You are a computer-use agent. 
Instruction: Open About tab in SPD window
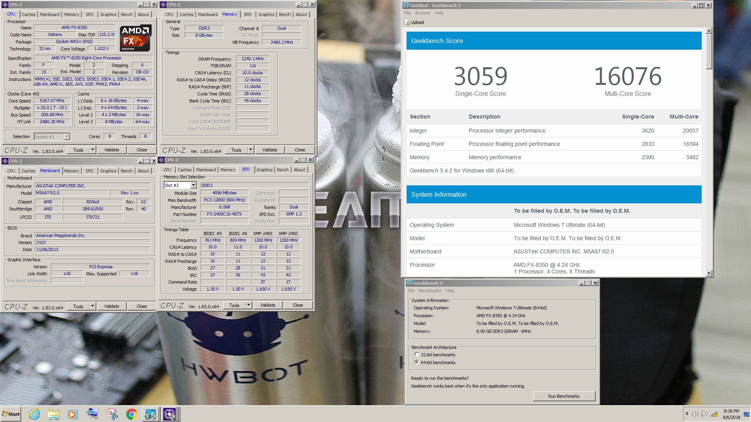(x=299, y=170)
